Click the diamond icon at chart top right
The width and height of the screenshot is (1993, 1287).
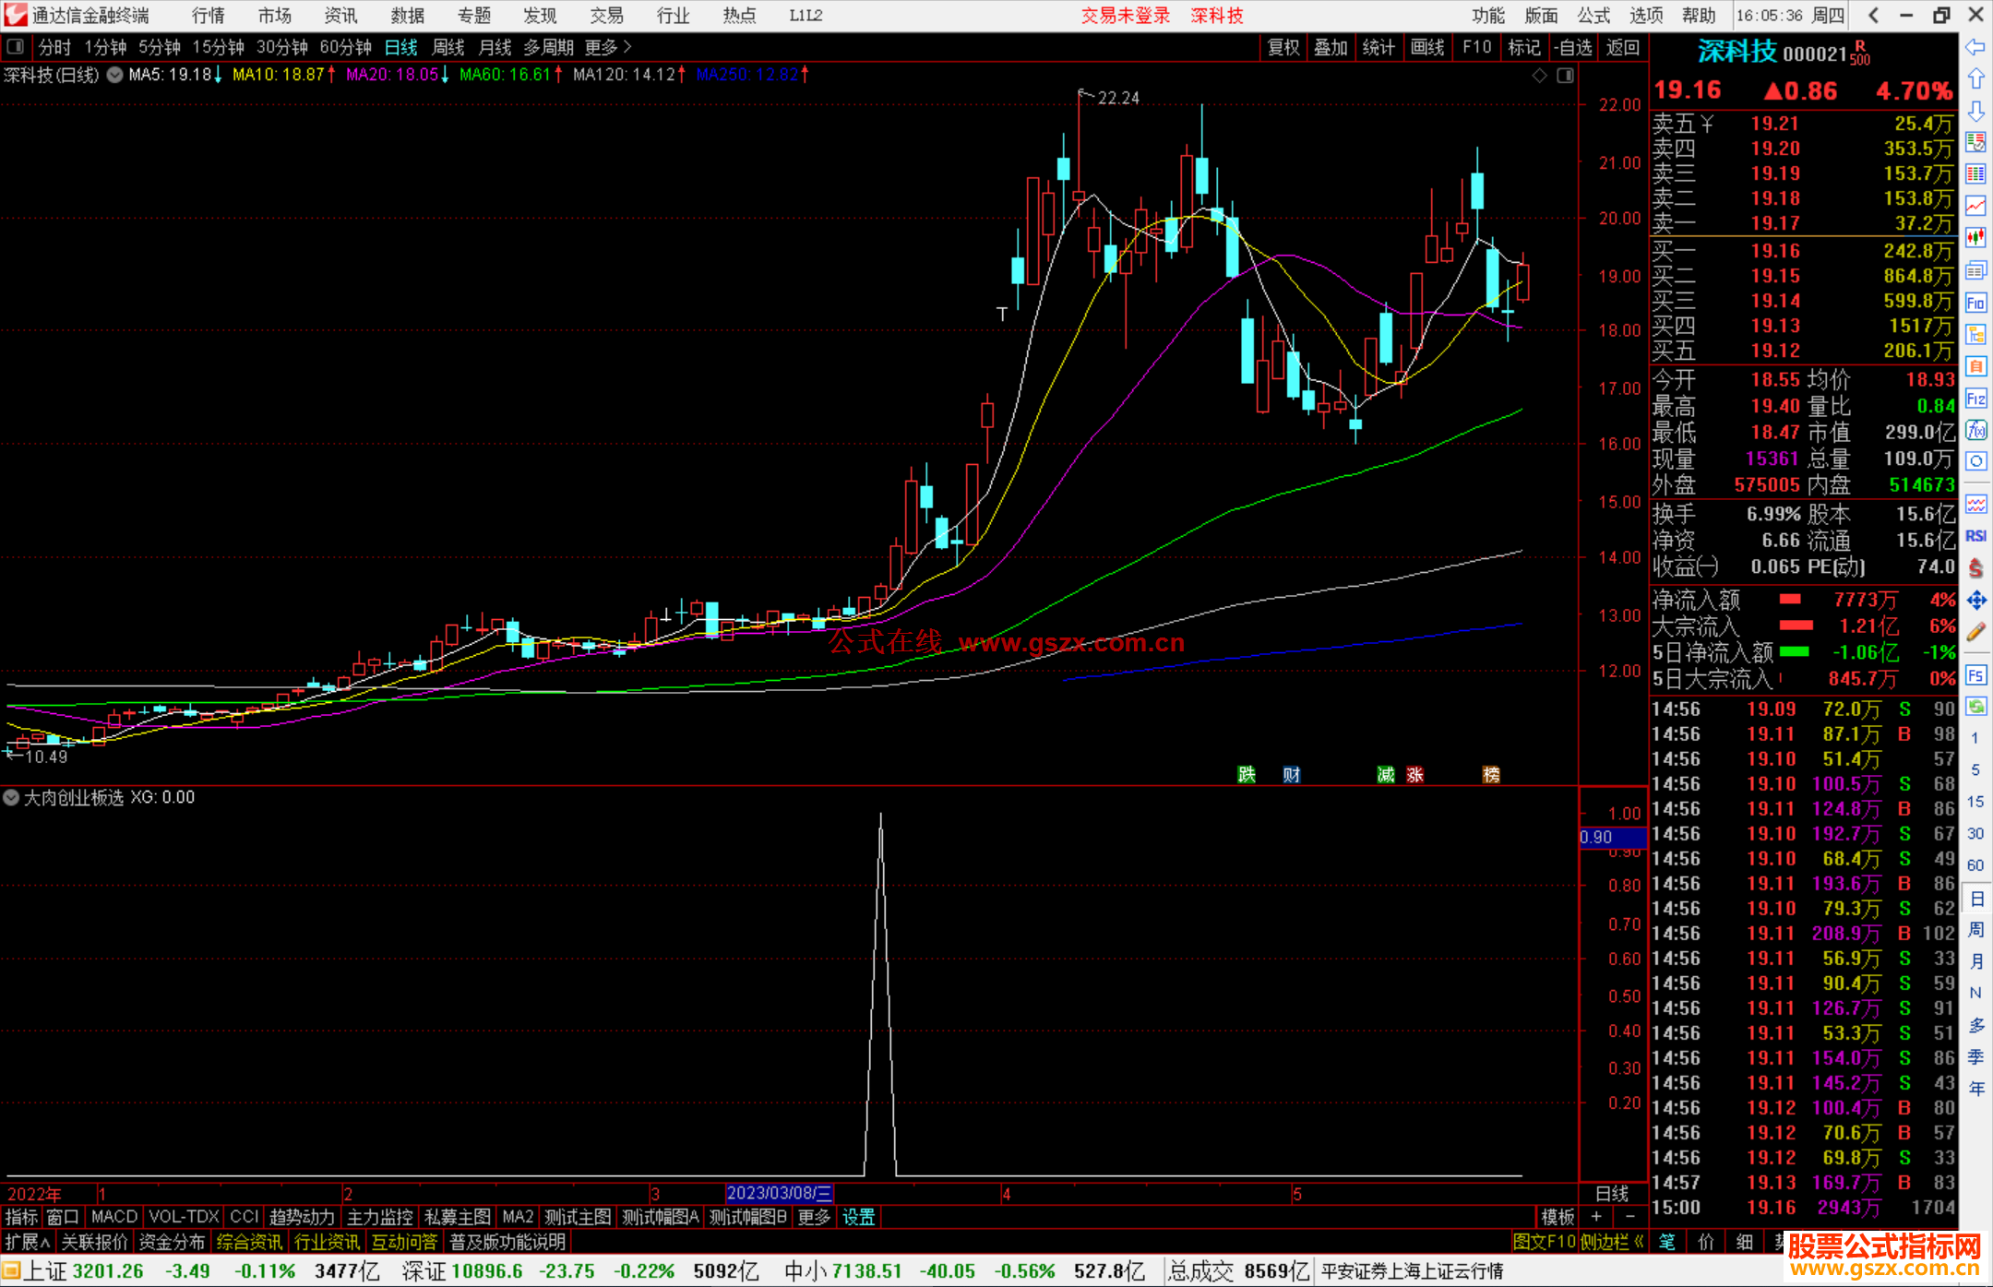point(1539,76)
